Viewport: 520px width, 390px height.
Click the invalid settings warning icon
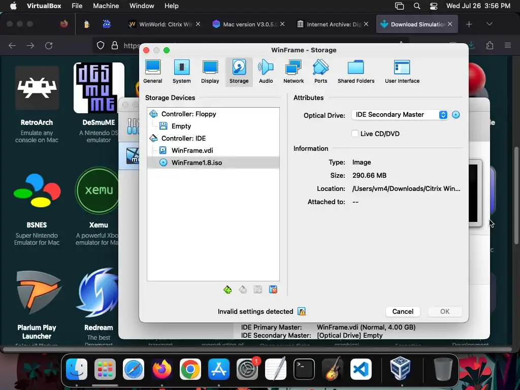[x=302, y=311]
